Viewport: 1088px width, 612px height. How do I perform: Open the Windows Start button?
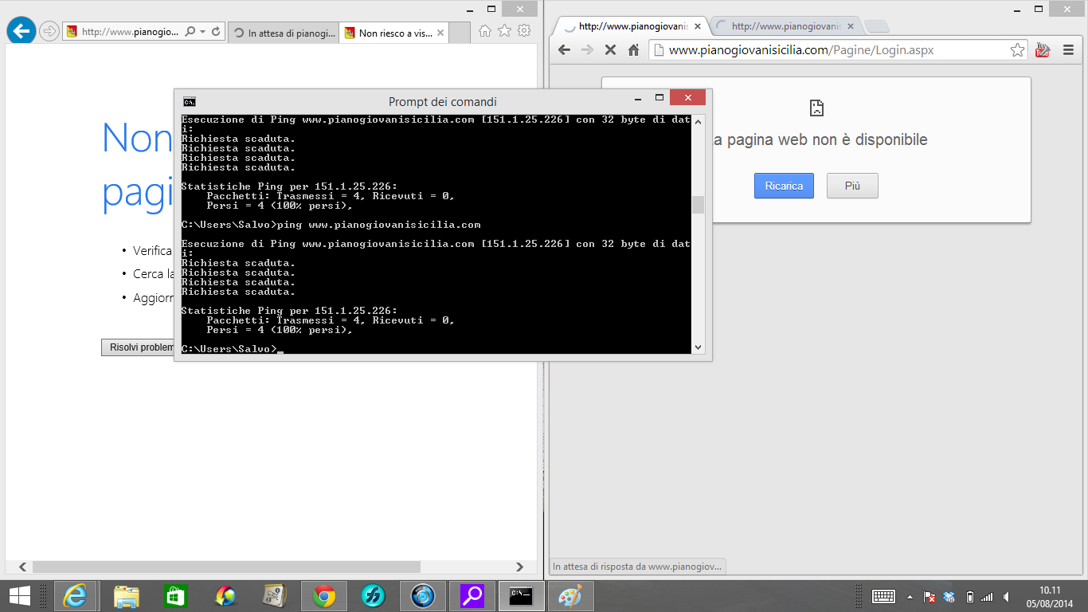click(x=20, y=596)
